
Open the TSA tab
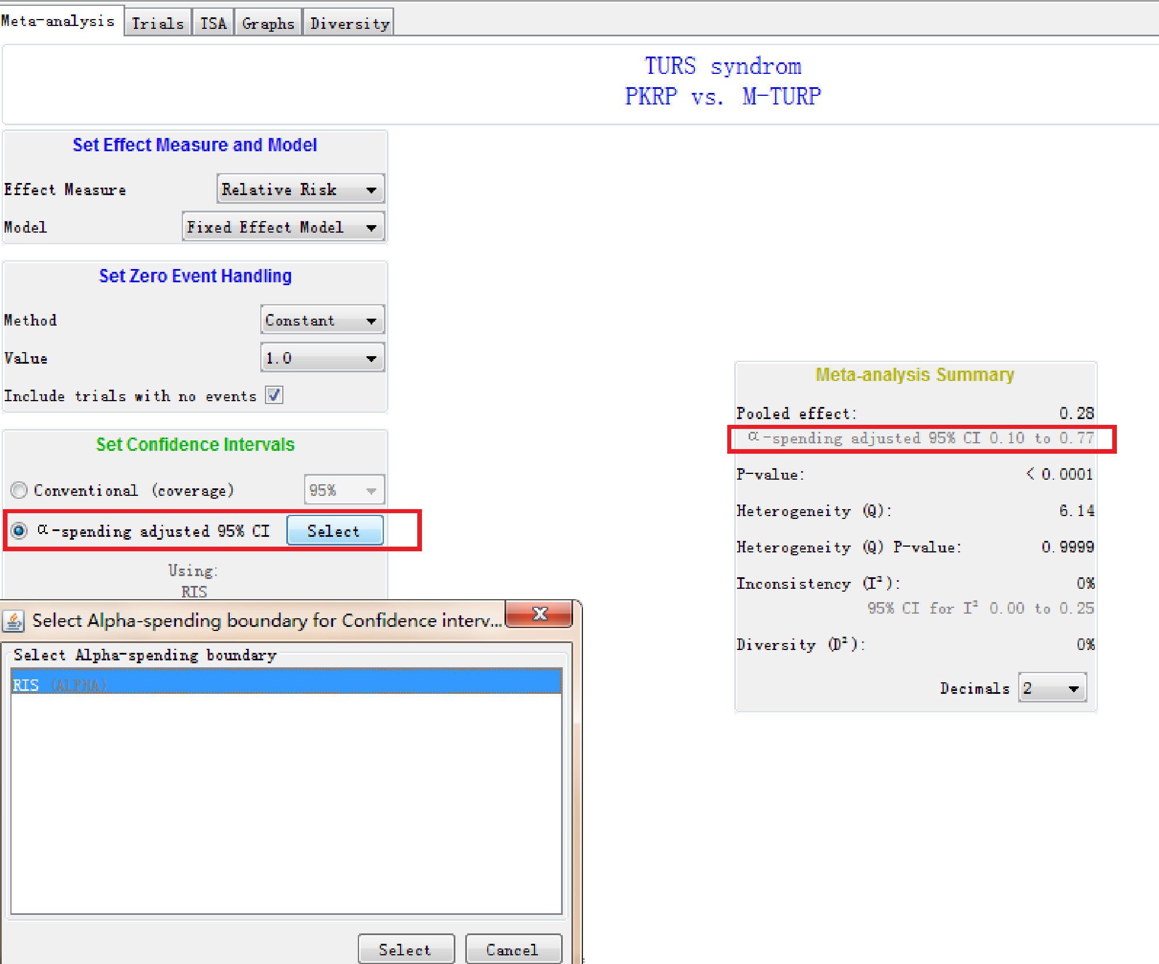213,24
